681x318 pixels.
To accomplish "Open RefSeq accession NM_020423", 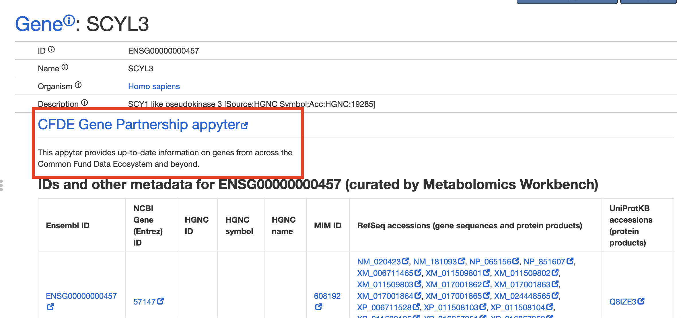I will [x=379, y=262].
